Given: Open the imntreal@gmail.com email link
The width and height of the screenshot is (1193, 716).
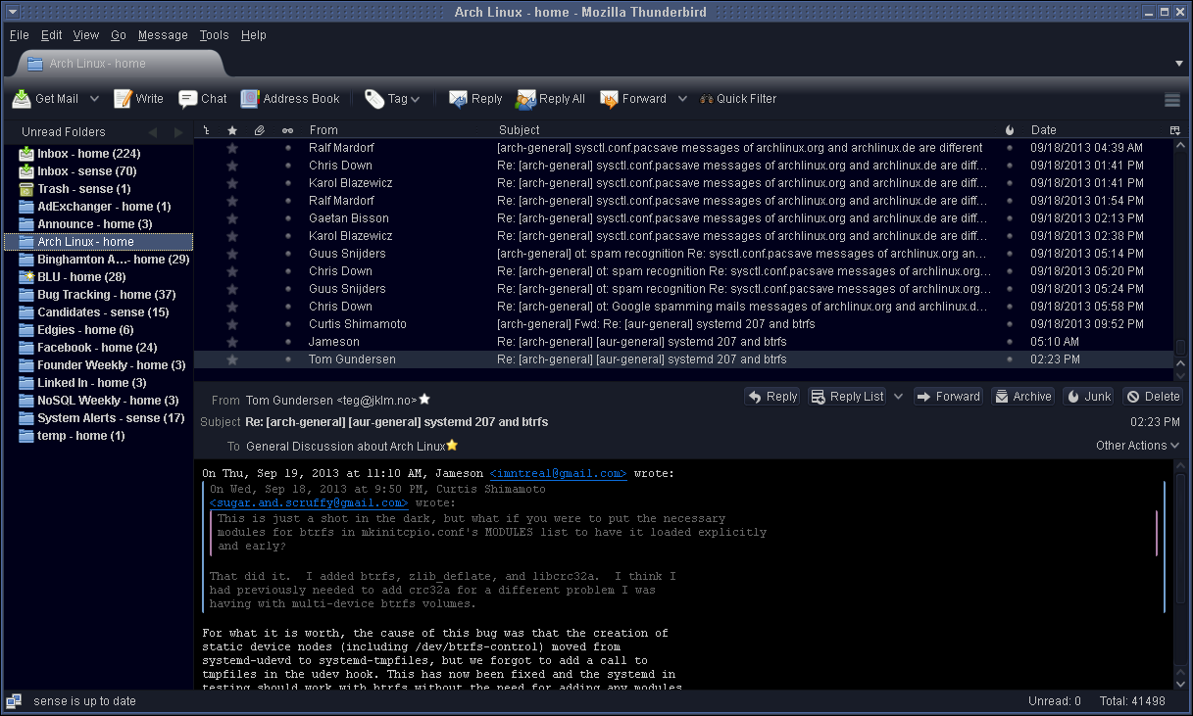Looking at the screenshot, I should pyautogui.click(x=558, y=474).
